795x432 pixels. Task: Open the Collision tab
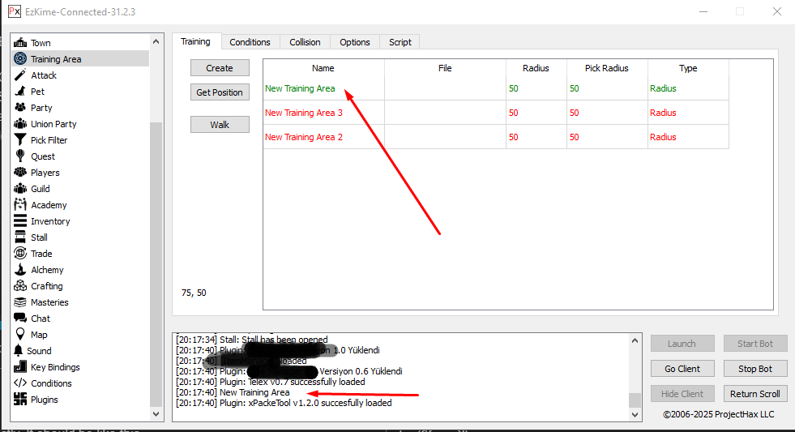click(305, 42)
